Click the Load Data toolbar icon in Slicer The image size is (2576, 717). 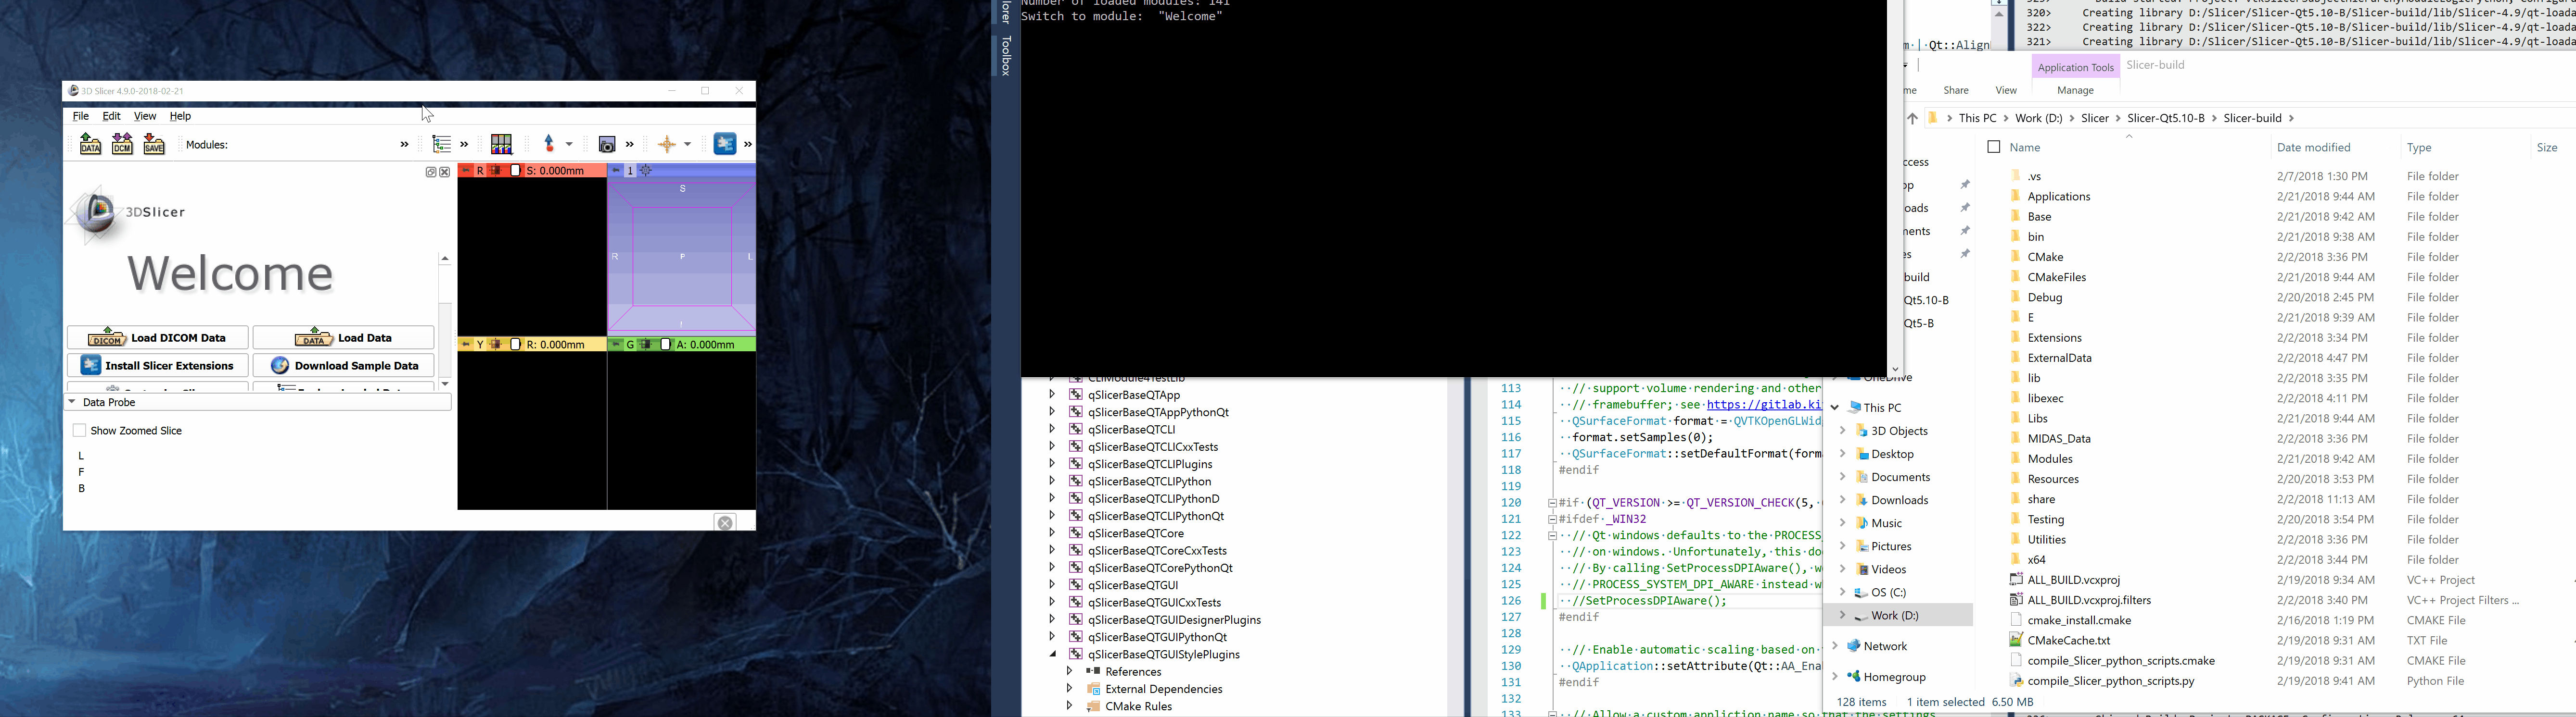90,144
